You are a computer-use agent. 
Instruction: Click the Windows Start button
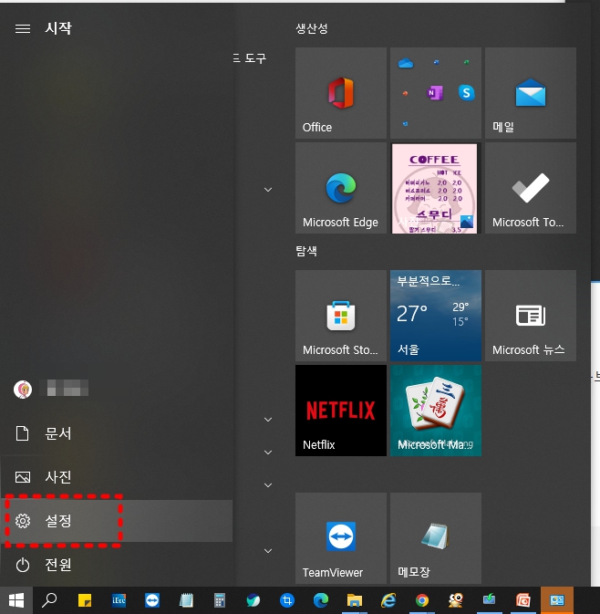tap(16, 600)
